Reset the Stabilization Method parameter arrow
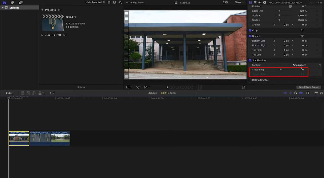The height and width of the screenshot is (178, 324). [320, 65]
